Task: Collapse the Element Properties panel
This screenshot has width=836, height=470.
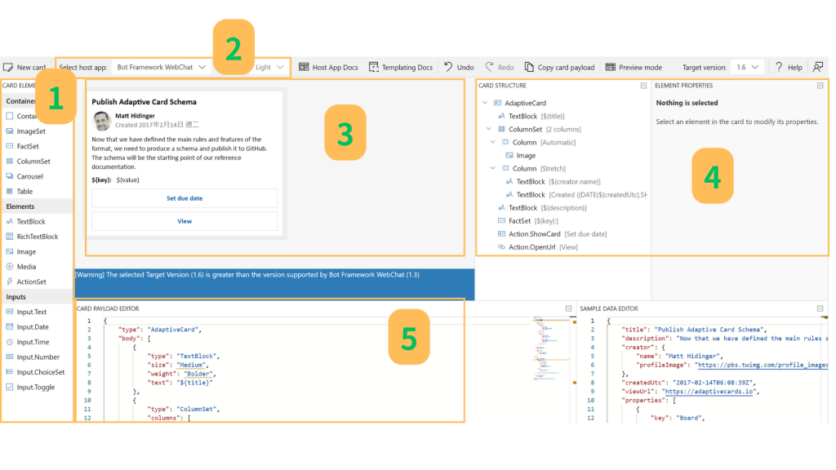Action: pos(820,86)
